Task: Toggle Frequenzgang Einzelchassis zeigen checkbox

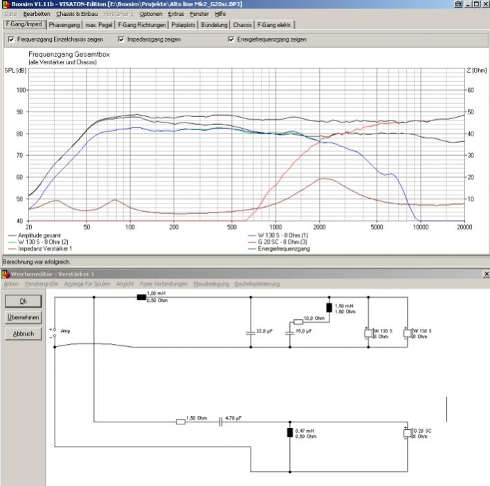Action: [x=11, y=39]
